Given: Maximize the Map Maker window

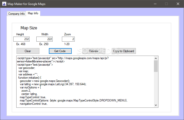Looking at the screenshot, I should (166, 4).
